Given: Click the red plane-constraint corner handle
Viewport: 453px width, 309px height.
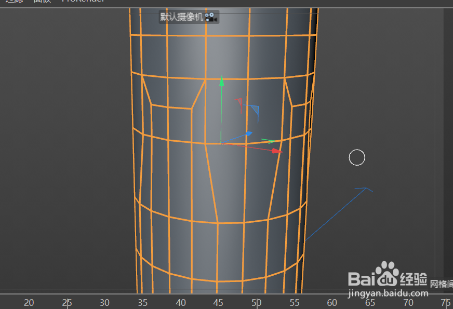Looking at the screenshot, I should (x=238, y=105).
